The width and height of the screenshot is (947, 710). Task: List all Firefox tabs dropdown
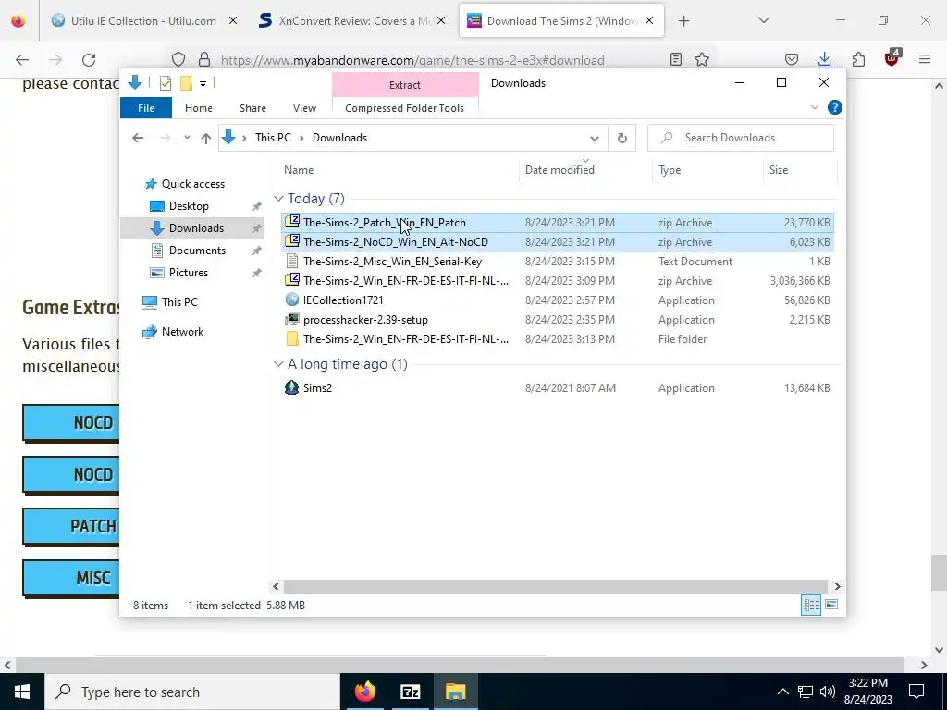[763, 20]
